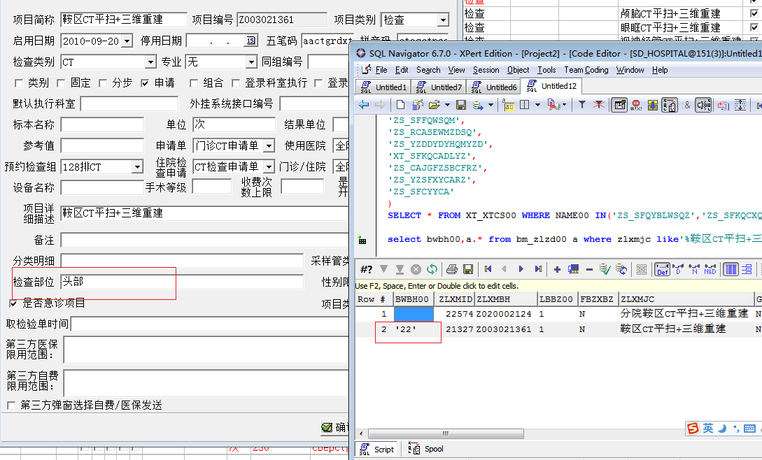Insert a new row with the plus icon
The image size is (762, 460).
[x=557, y=269]
